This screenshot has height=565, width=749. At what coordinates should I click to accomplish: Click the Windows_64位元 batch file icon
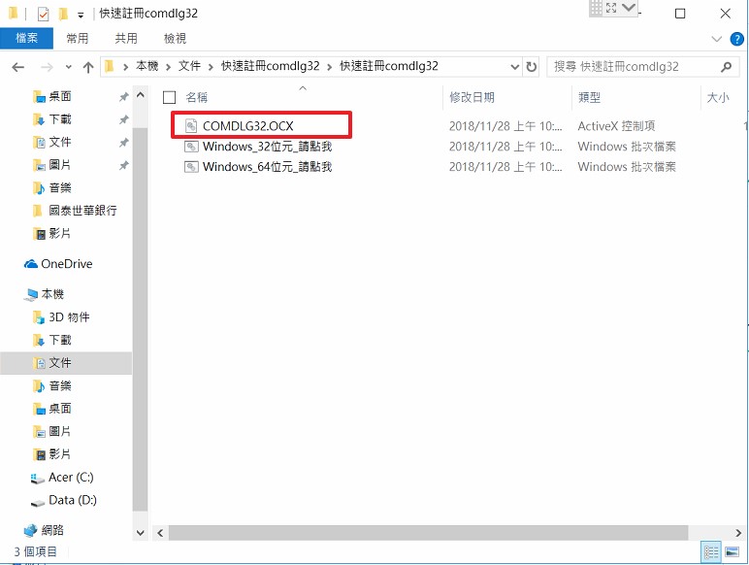[x=191, y=167]
